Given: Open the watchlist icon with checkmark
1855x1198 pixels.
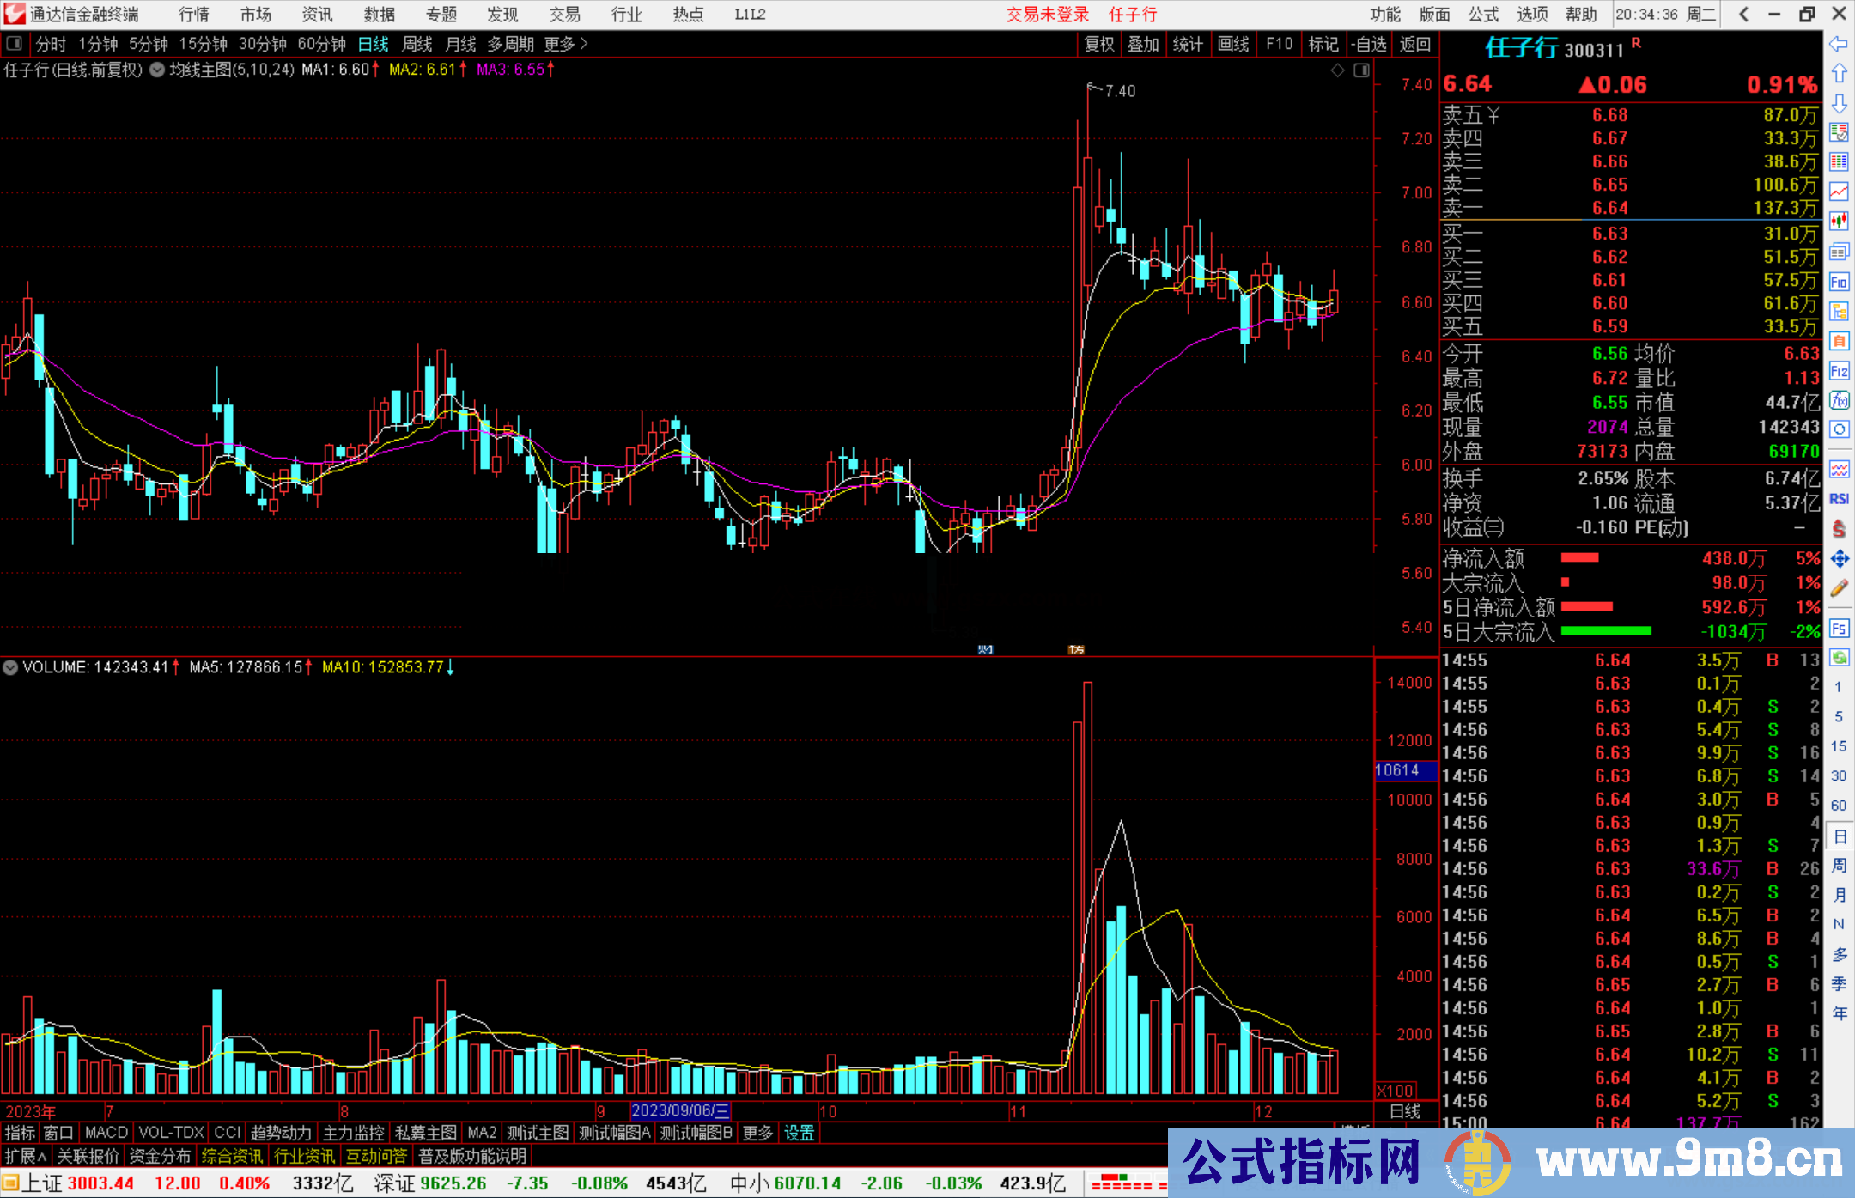Looking at the screenshot, I should [1839, 132].
